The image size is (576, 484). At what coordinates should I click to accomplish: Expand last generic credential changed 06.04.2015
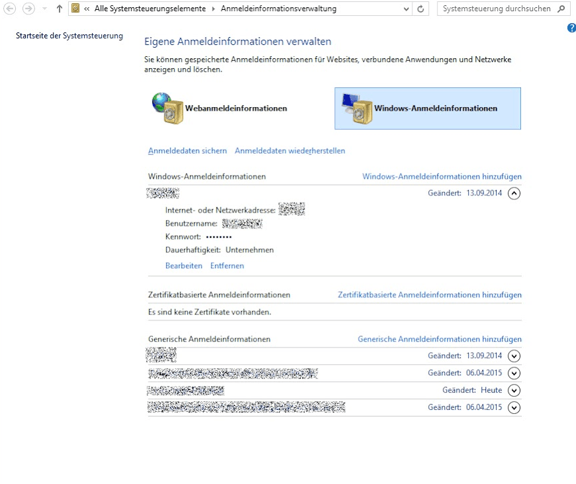coord(514,408)
